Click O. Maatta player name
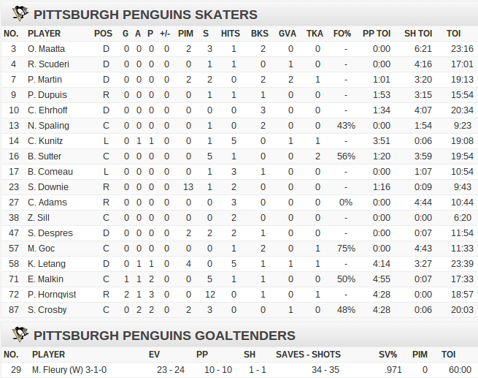Viewport: 478px width, 378px height. [46, 49]
